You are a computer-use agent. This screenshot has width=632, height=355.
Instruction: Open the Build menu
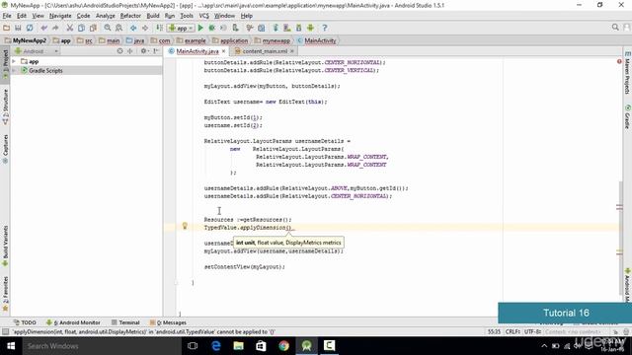point(153,16)
